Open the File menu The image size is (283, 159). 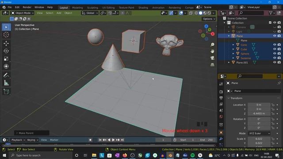[x=10, y=8]
